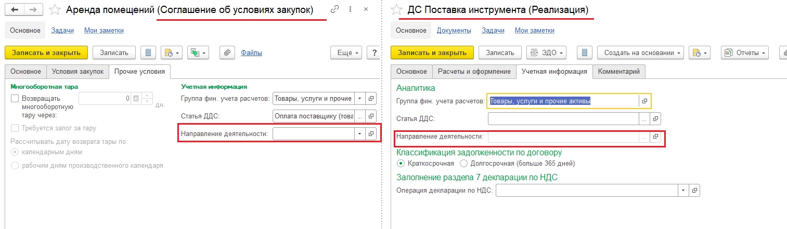Open the print dropdown in Соглашение window toolbar
This screenshot has width=787, height=229.
172,52
